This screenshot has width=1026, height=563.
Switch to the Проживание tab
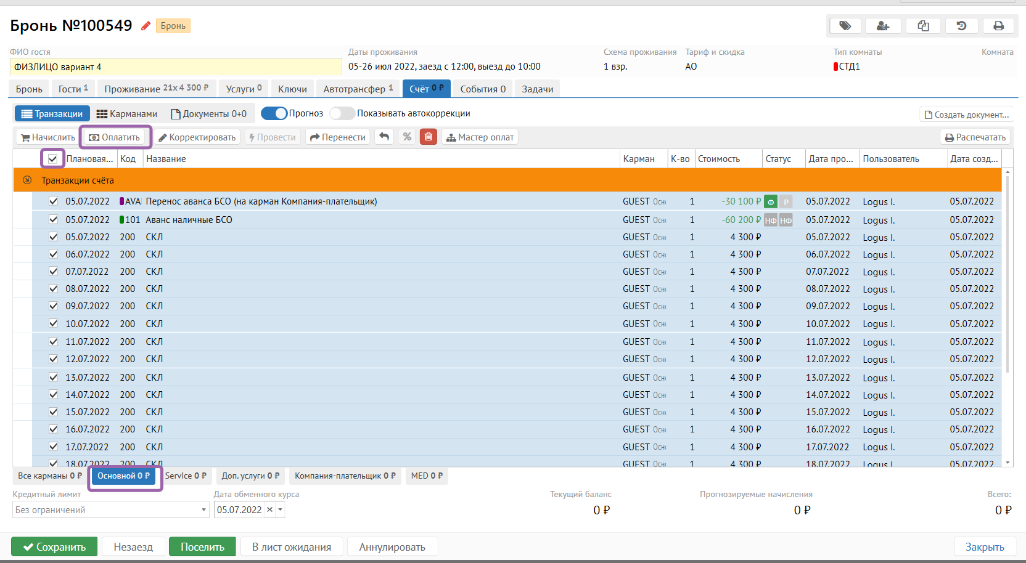click(x=156, y=89)
